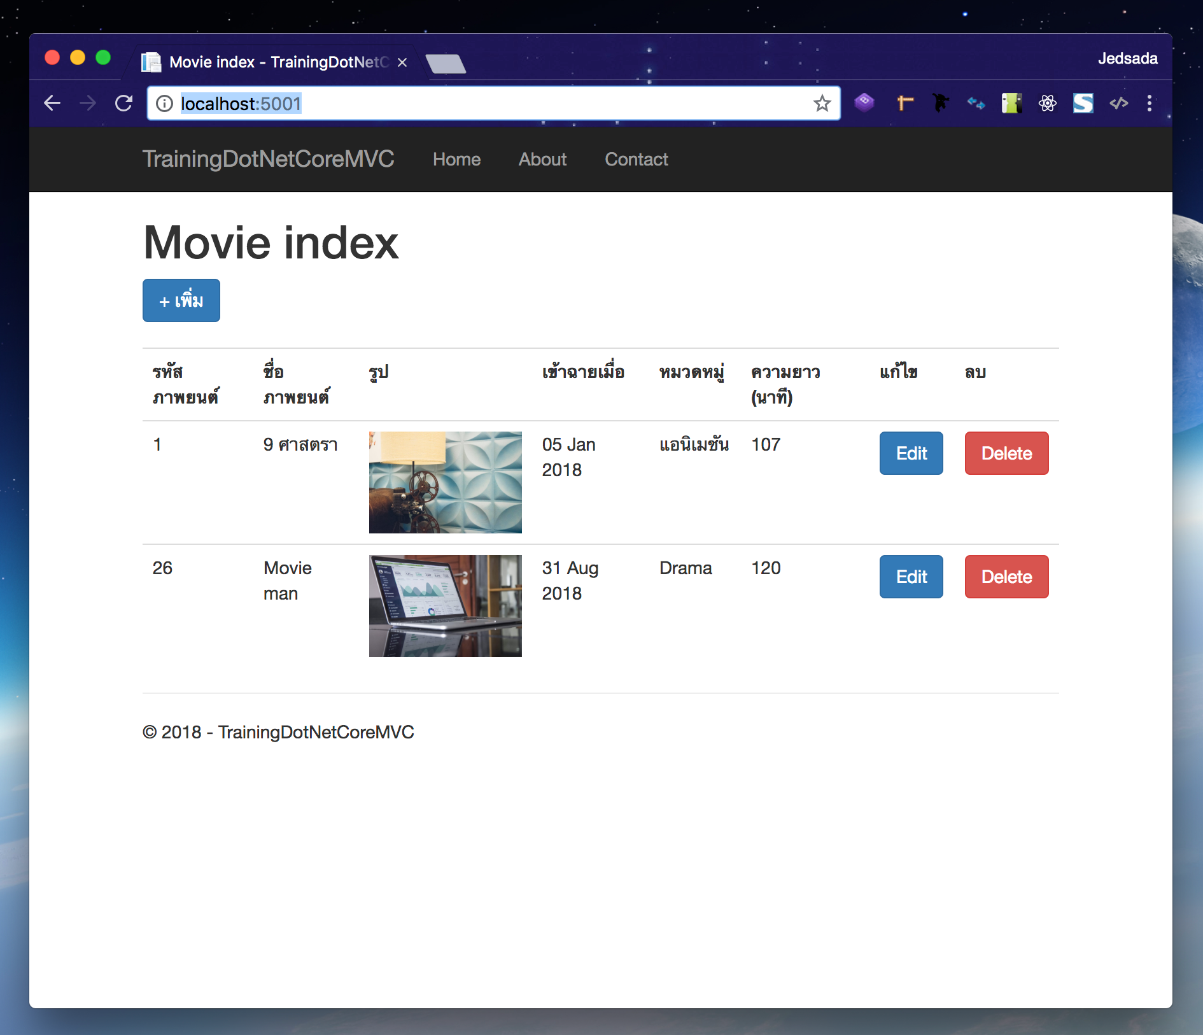Delete movie 9 ศาสตรา

click(1006, 453)
